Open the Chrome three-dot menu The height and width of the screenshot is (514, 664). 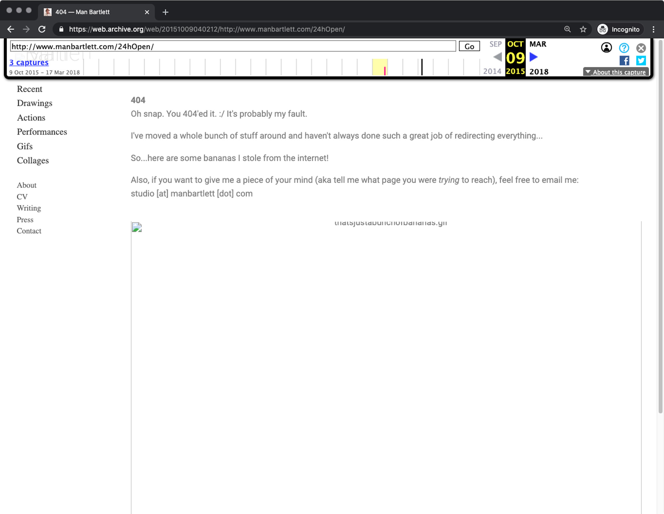[653, 29]
